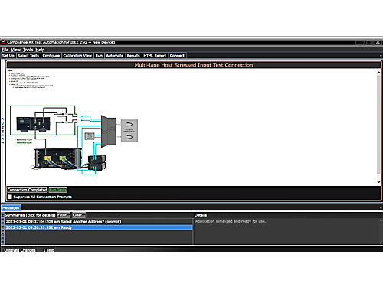383x287 pixels.
Task: Select the Select Another Address prompt message
Action: click(99, 222)
